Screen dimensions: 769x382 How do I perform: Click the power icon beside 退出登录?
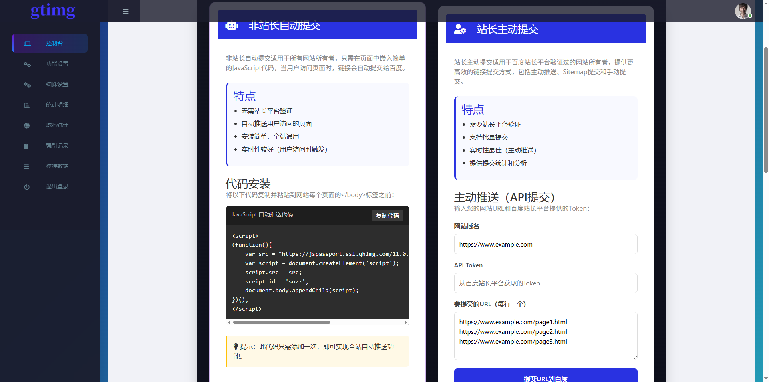27,187
